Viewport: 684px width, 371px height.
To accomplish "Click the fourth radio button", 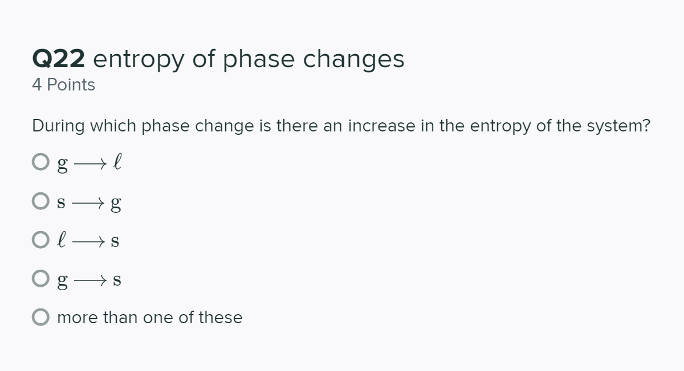I will (40, 278).
